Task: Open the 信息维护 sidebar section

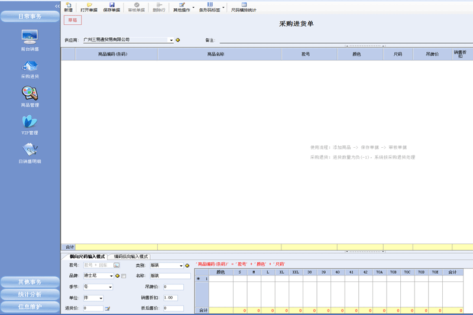Action: [30, 307]
